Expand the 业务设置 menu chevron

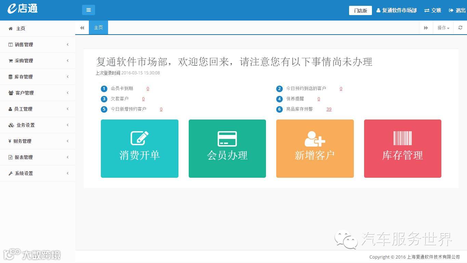[x=68, y=125]
